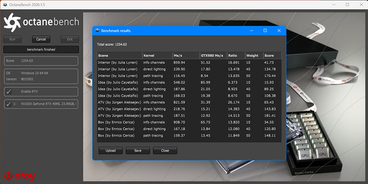Close the OctaneBench main window

coord(362,5)
